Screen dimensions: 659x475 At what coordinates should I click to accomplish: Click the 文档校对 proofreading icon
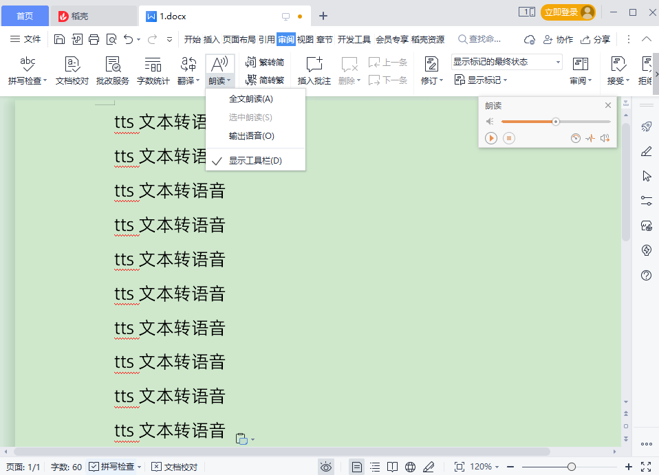[x=71, y=69]
